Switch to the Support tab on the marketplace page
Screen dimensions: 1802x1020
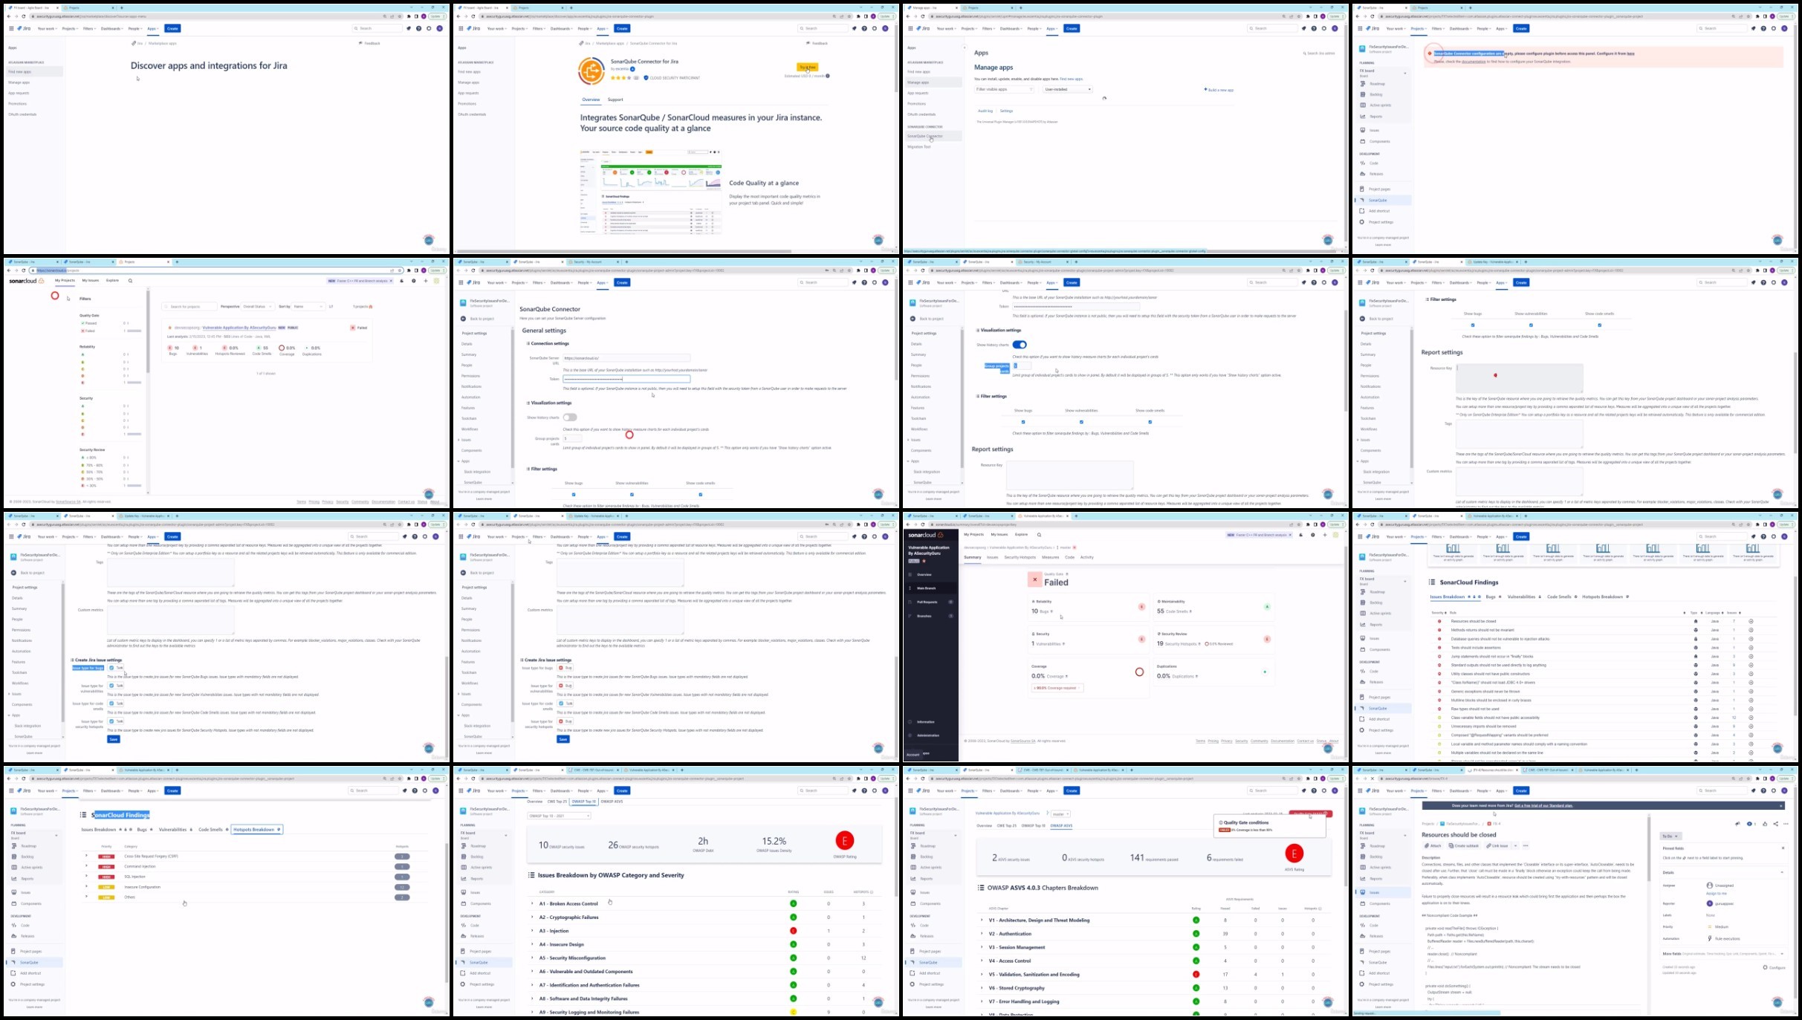click(615, 100)
